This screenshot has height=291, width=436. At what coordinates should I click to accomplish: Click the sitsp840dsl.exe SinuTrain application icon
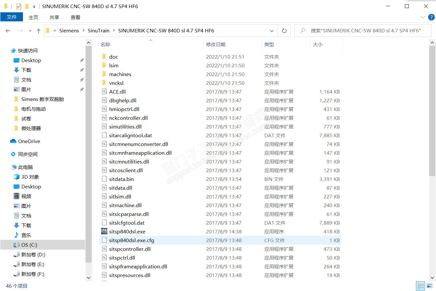[x=104, y=231]
